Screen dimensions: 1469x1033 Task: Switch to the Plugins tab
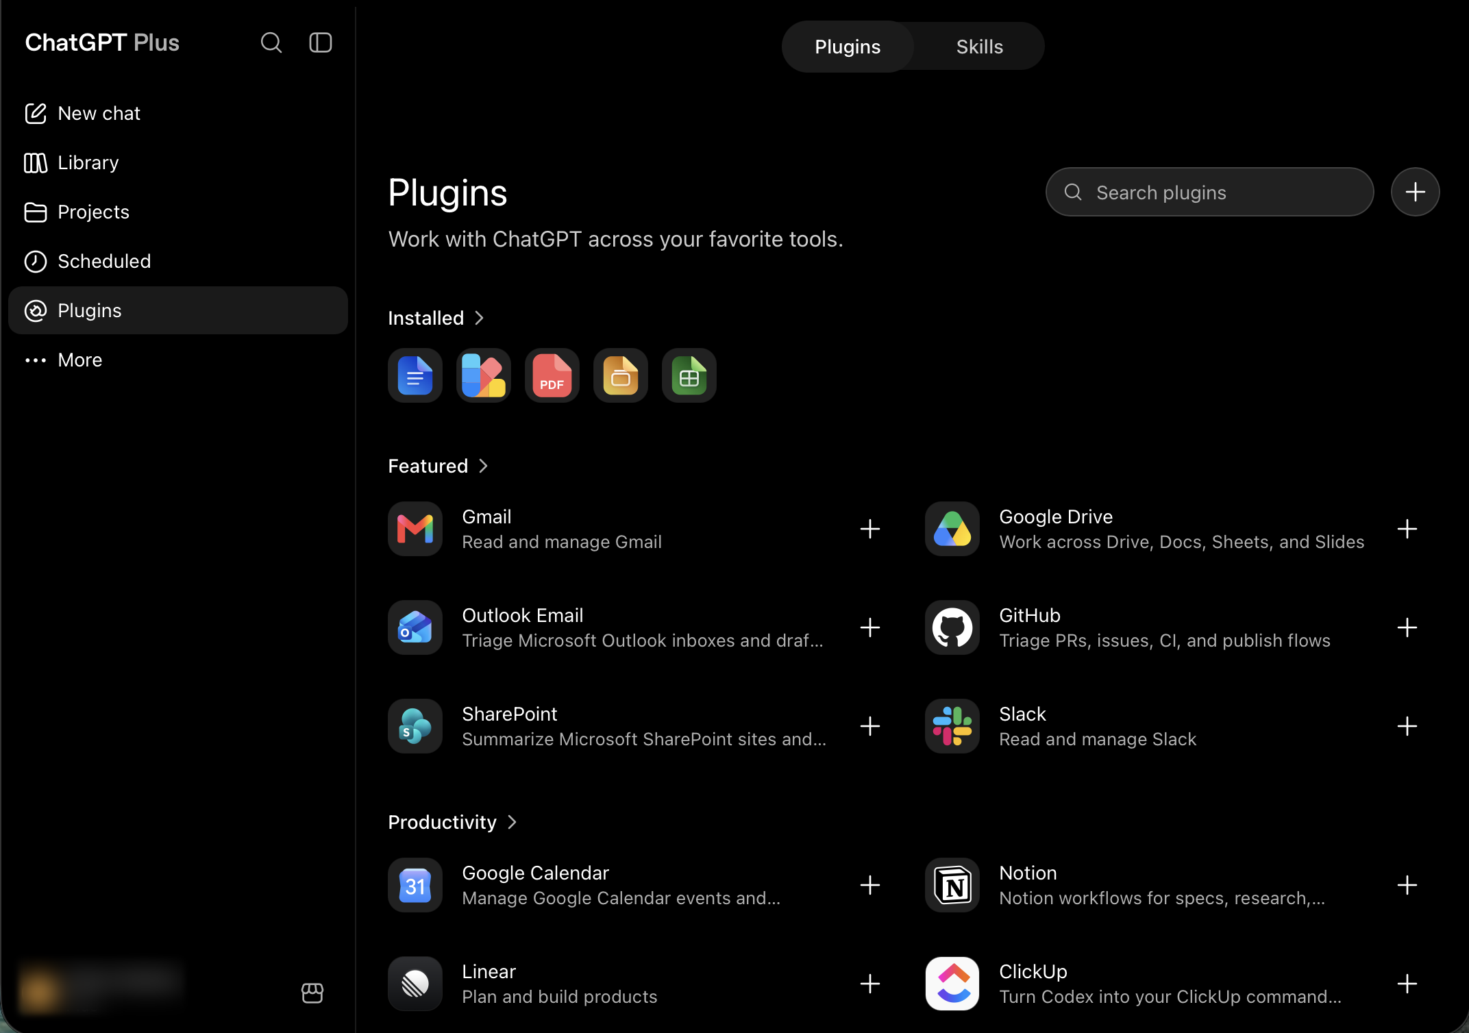tap(848, 47)
